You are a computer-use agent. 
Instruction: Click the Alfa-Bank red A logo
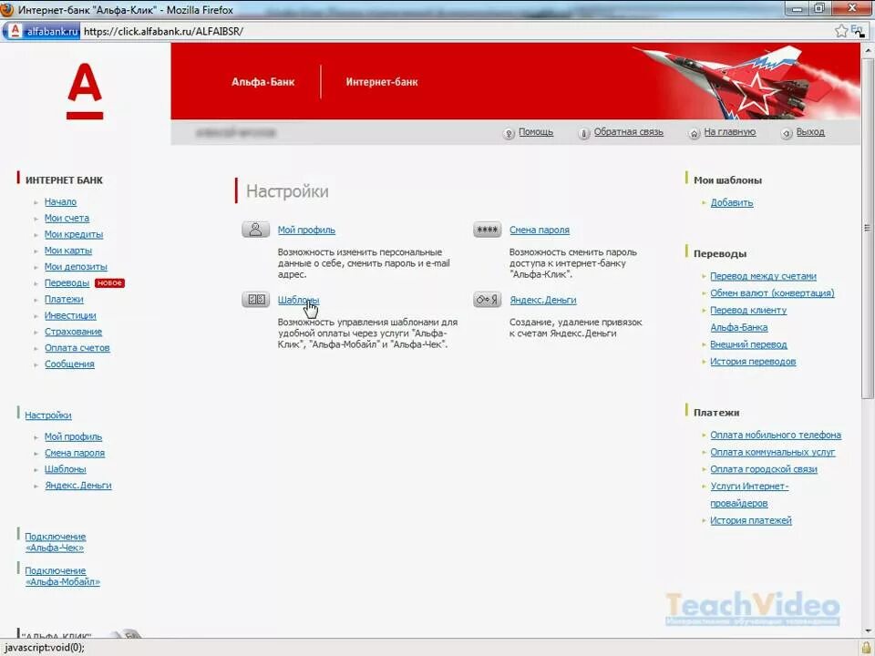click(85, 91)
